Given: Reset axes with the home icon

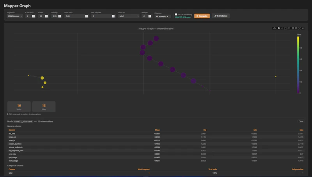Looking at the screenshot, I should (303, 28).
